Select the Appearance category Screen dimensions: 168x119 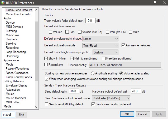click(x=11, y=60)
